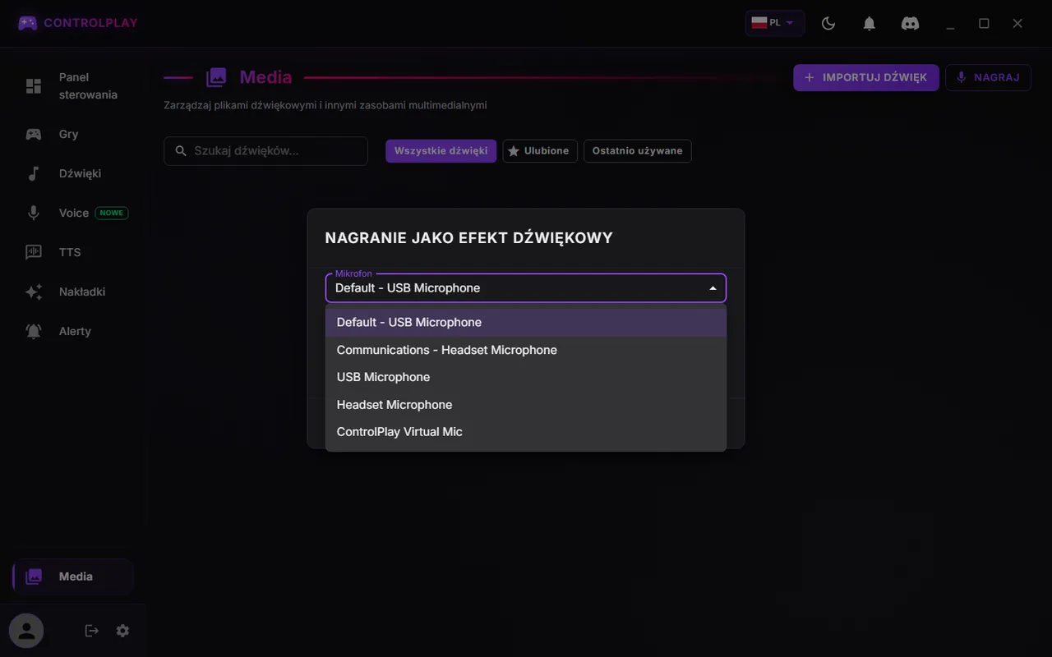This screenshot has width=1052, height=657.
Task: Click the Nagraj record button
Action: 988,77
